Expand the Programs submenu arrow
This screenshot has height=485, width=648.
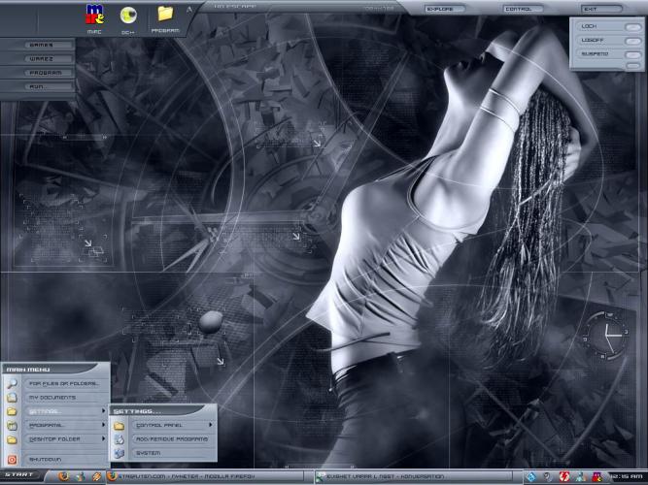coord(103,425)
